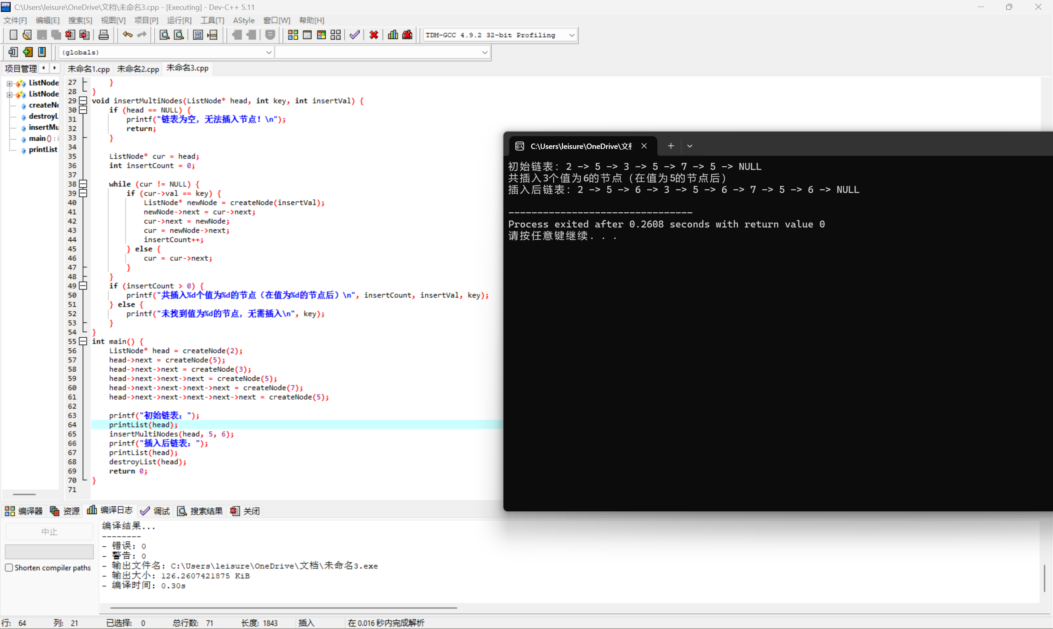This screenshot has height=629, width=1053.
Task: Start Debug via the purple checkmark icon
Action: (x=354, y=35)
